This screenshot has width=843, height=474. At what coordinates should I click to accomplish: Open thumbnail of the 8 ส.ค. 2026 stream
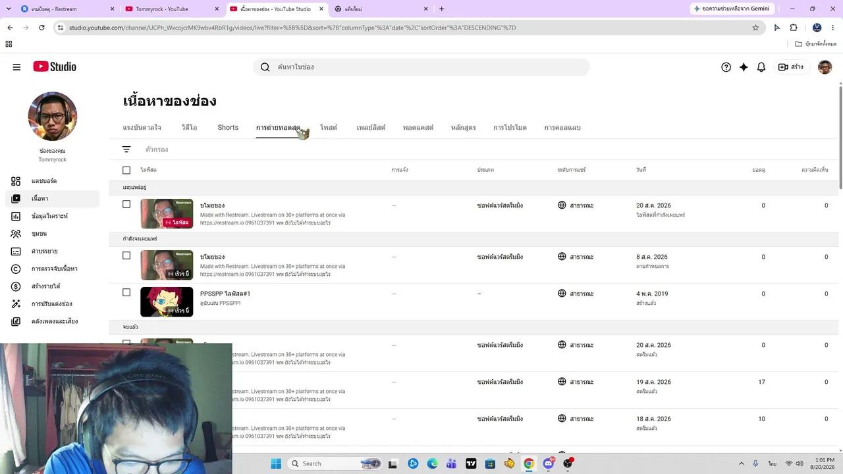pos(167,265)
